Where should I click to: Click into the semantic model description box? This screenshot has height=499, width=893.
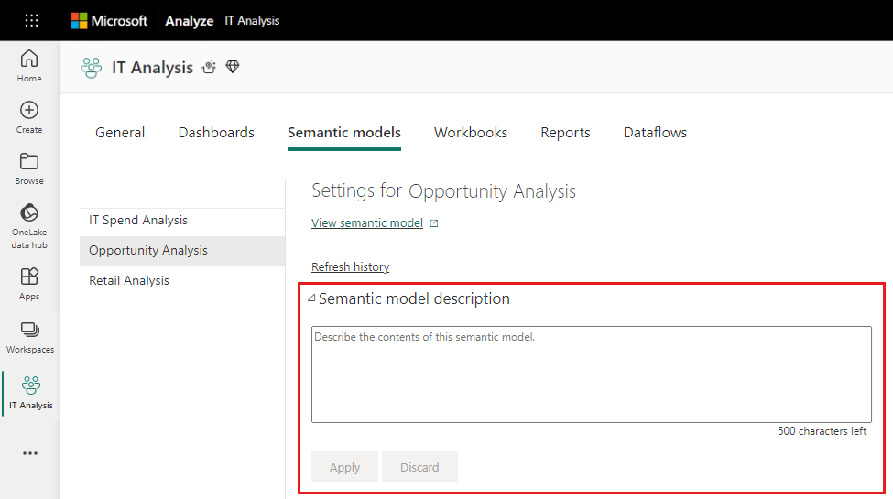click(x=591, y=374)
